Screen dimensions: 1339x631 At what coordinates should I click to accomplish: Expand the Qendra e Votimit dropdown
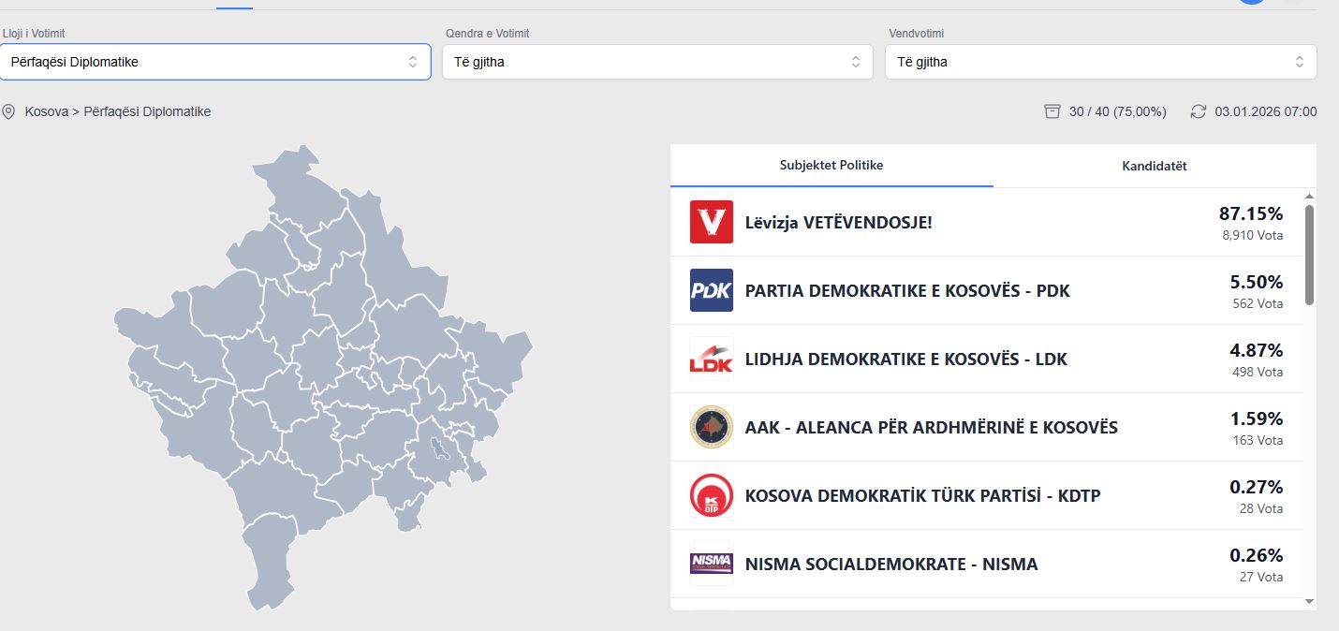tap(657, 62)
